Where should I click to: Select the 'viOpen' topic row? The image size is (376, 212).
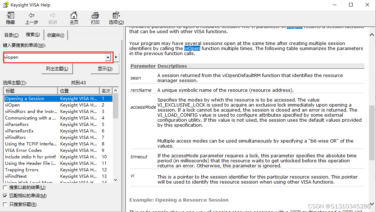(58, 105)
